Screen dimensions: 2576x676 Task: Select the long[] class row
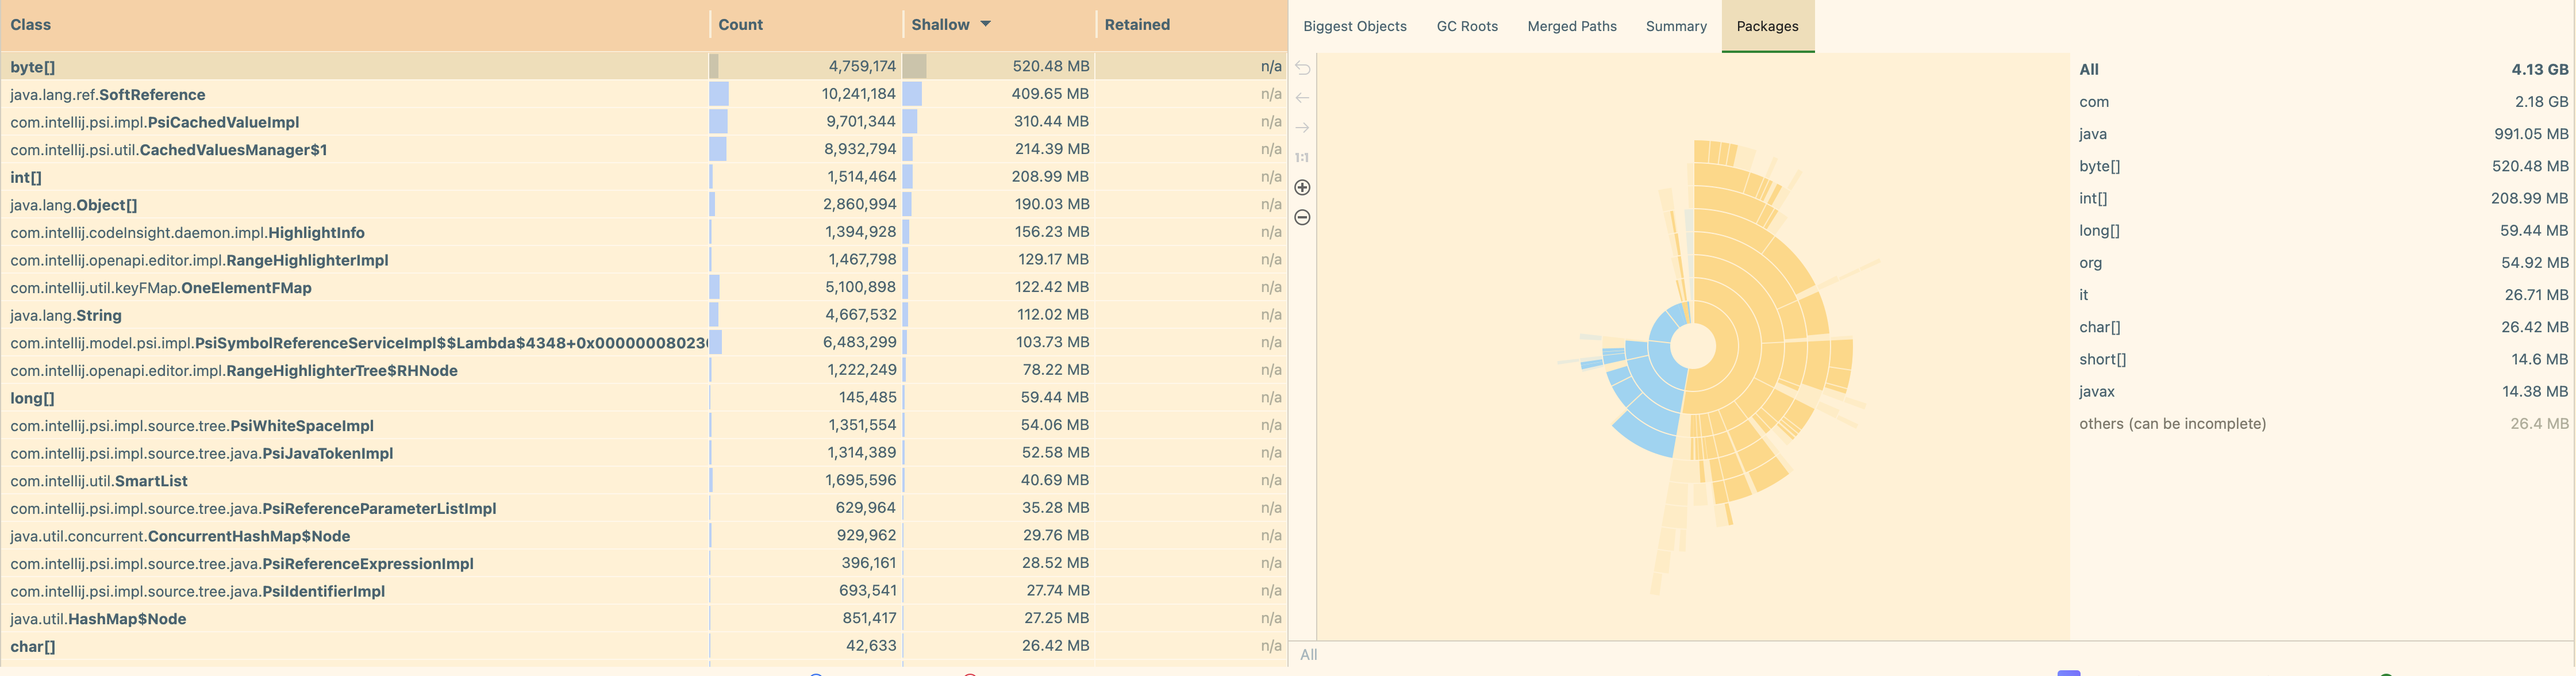click(644, 398)
